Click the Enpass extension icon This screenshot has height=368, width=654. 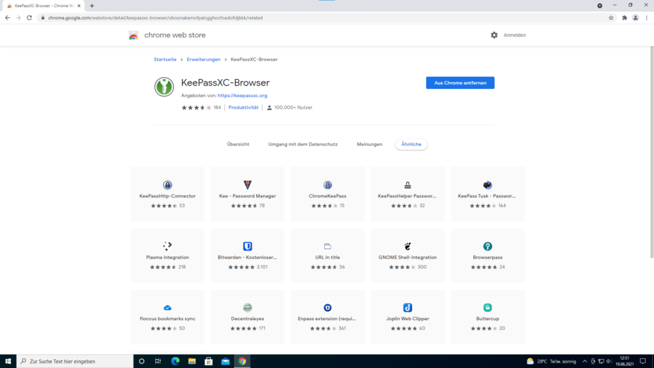click(328, 307)
